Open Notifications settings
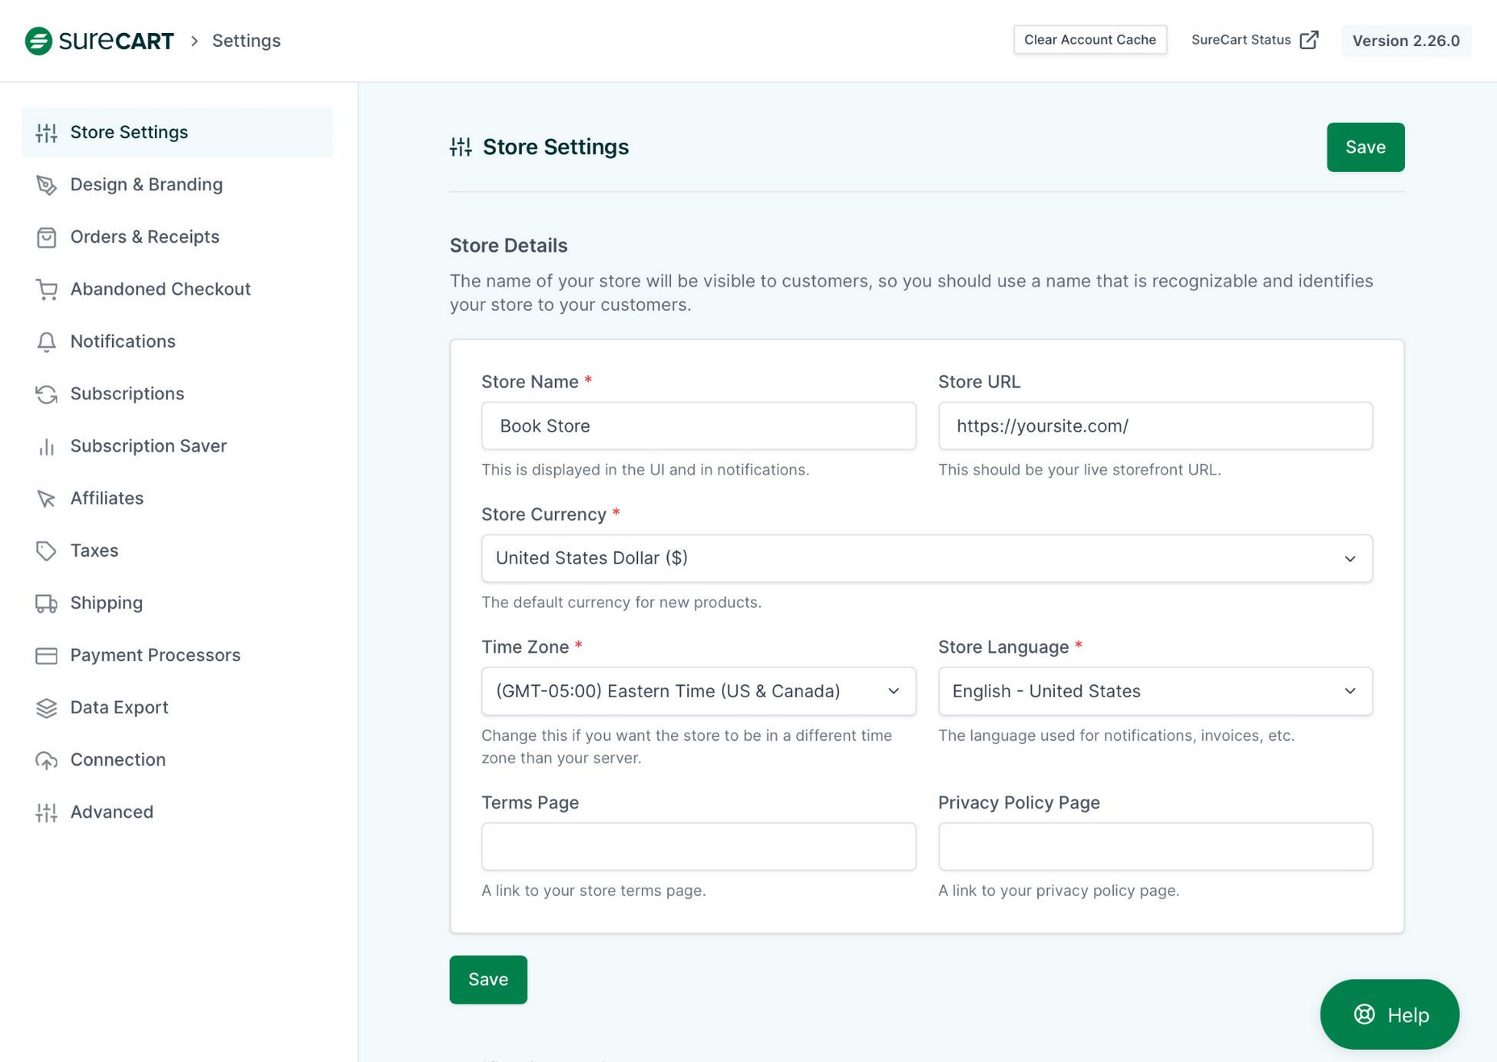 click(x=177, y=342)
